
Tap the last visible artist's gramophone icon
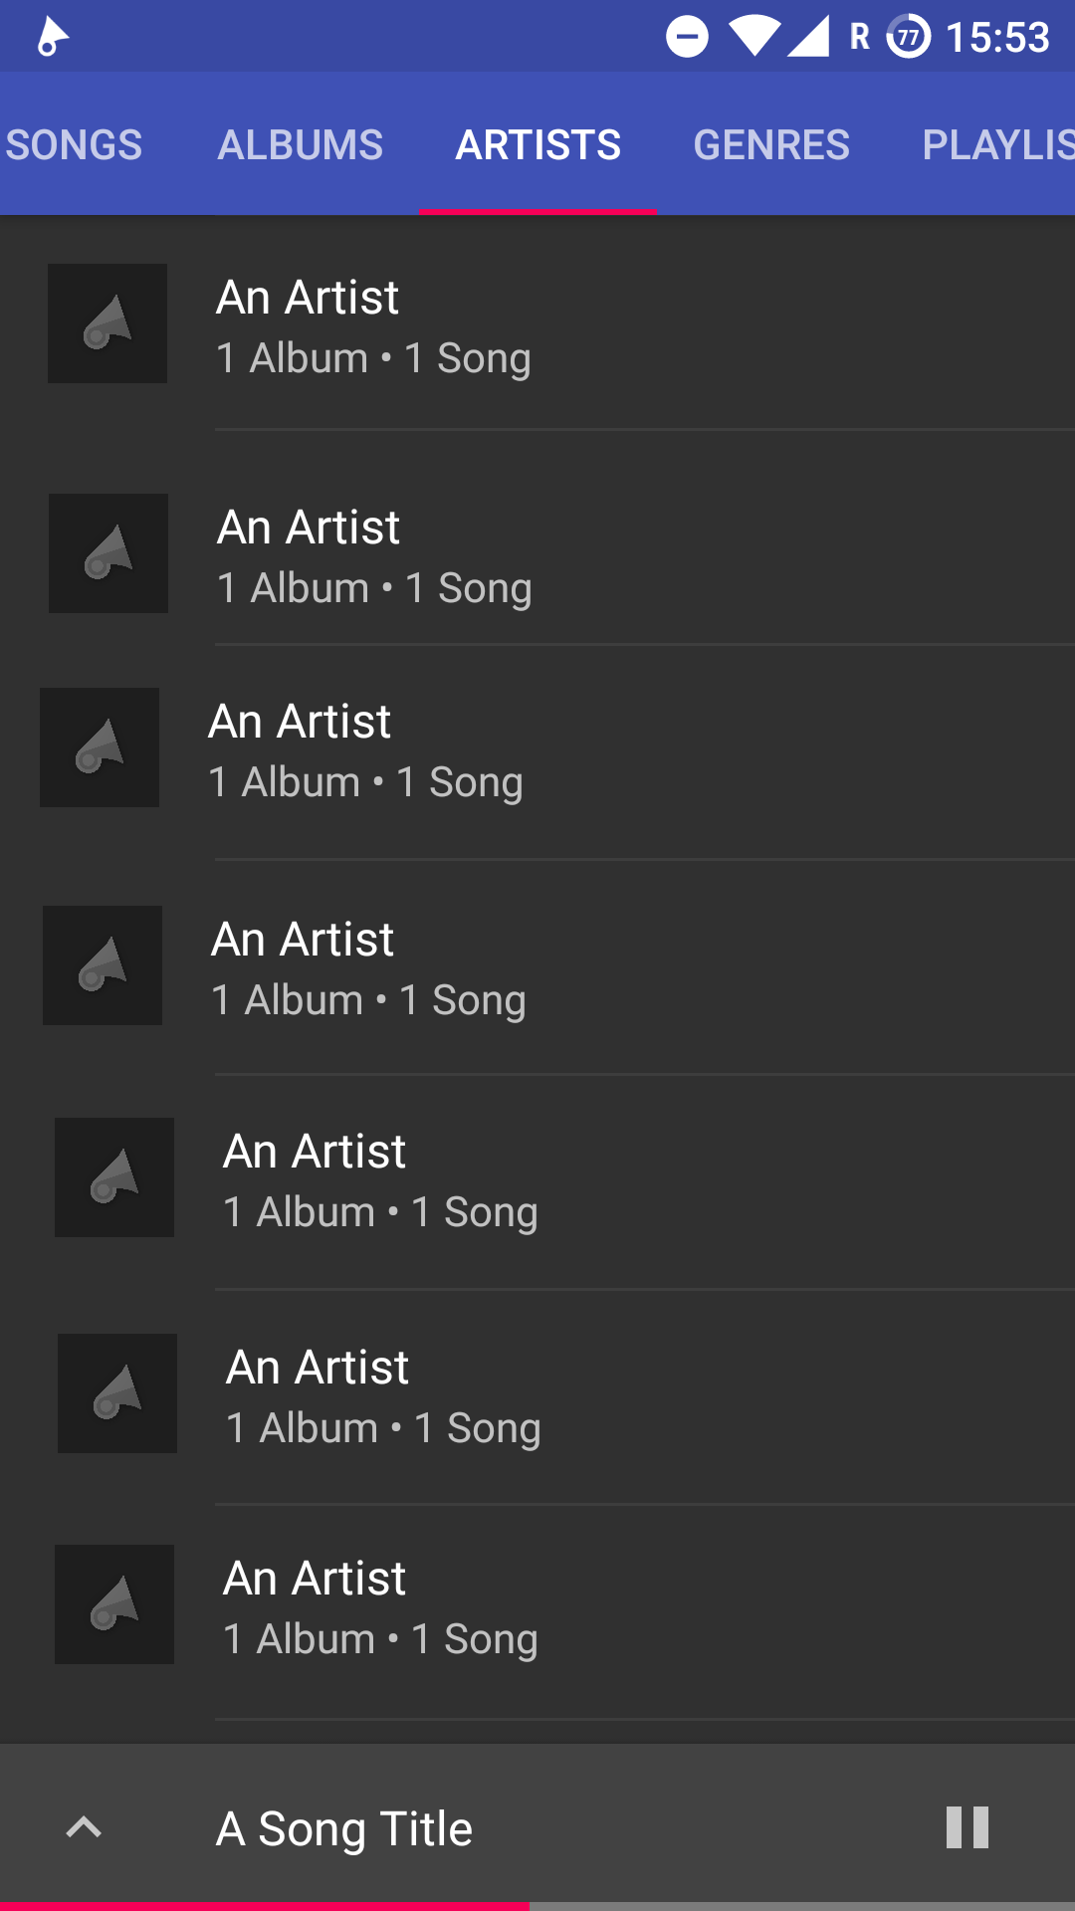tap(114, 1604)
